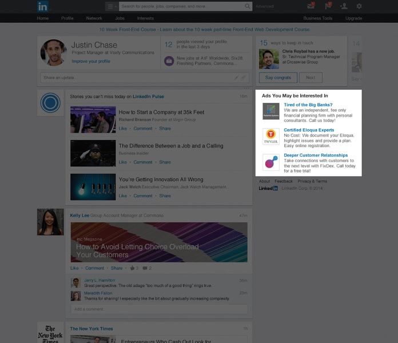The image size is (398, 343).
Task: Open the Profile menu
Action: coord(67,18)
